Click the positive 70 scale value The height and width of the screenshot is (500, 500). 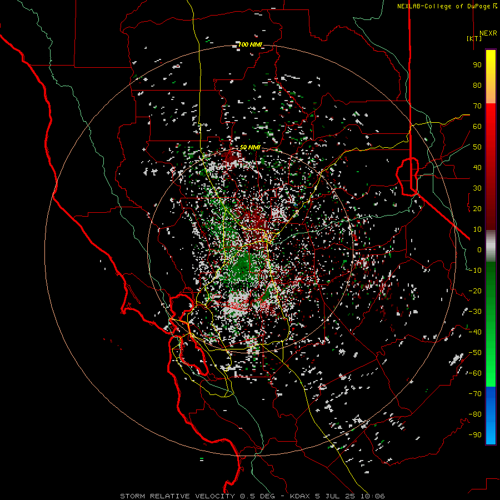point(477,106)
